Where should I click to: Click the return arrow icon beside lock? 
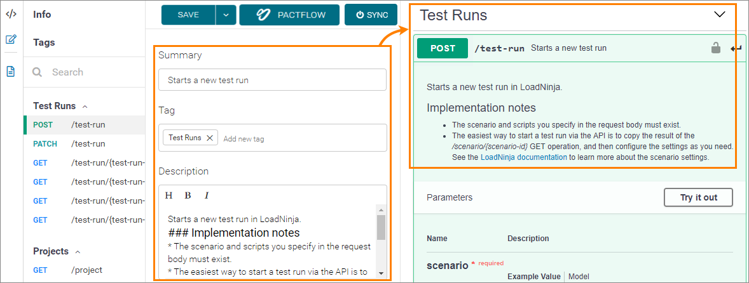coord(736,48)
